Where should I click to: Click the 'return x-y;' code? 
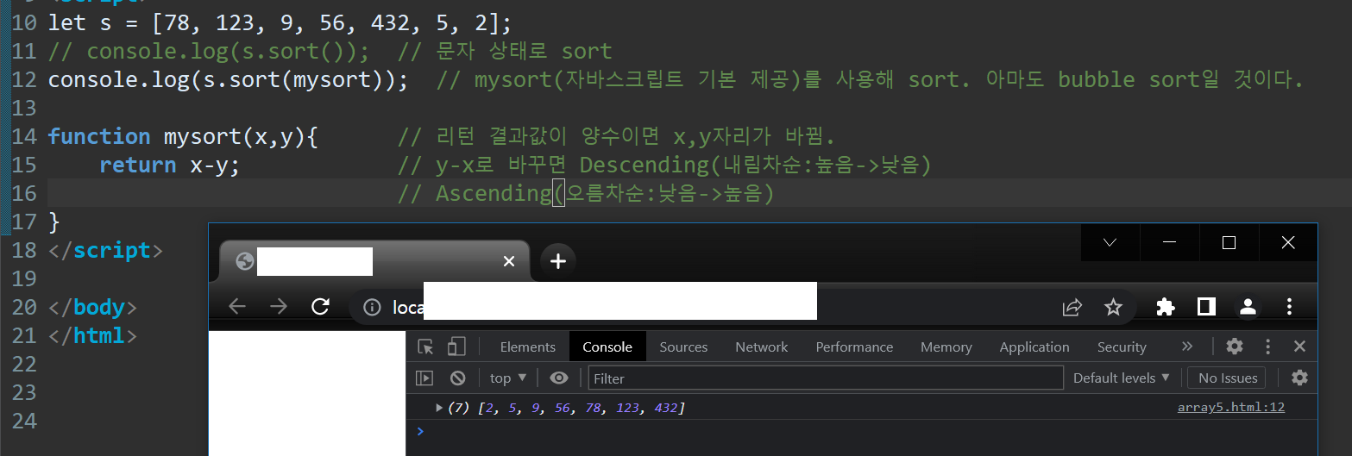(x=170, y=165)
